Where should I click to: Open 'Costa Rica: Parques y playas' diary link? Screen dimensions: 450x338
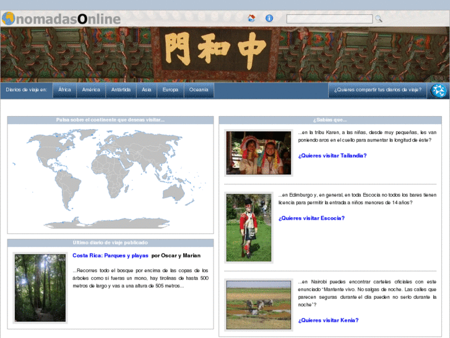(110, 256)
